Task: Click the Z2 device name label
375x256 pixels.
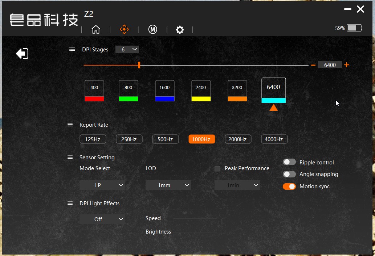Action: (89, 14)
